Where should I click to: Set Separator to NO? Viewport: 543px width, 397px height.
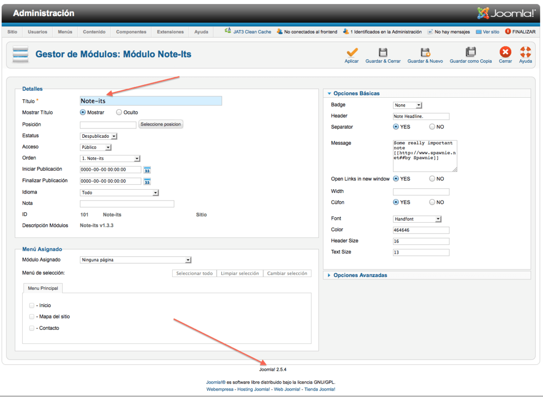tap(432, 127)
